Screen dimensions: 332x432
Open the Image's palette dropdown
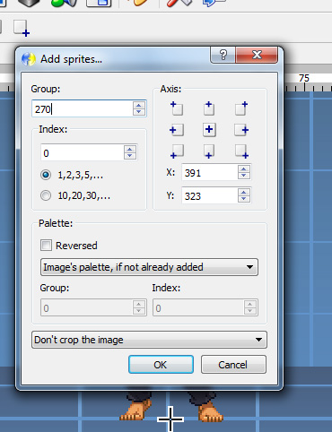(x=149, y=267)
